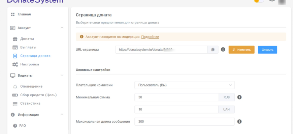Toggle the light/dark theme switch
The height and width of the screenshot is (134, 293).
pos(259,1)
